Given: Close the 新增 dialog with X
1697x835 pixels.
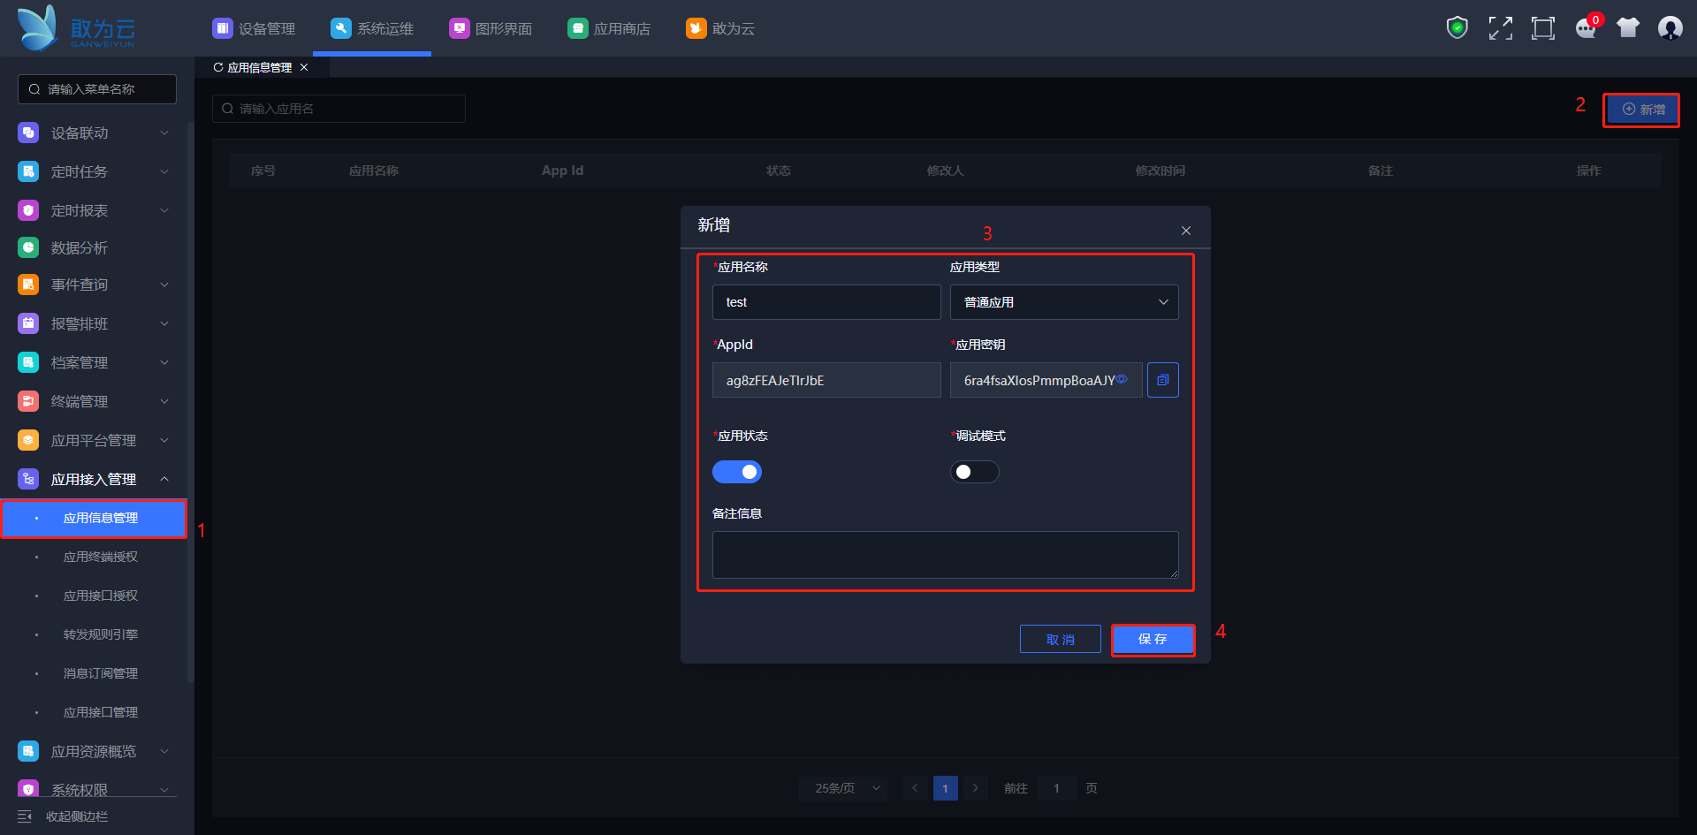Looking at the screenshot, I should click(1186, 231).
